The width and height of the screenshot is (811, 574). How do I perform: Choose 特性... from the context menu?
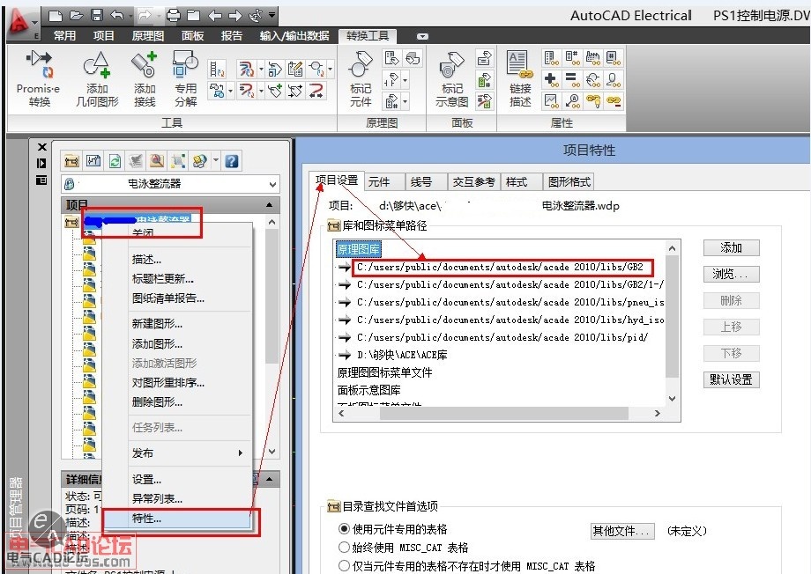click(x=146, y=519)
